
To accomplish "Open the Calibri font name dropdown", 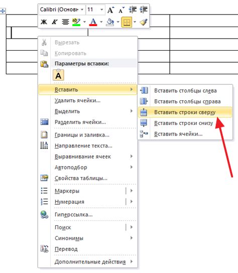I will click(x=62, y=10).
